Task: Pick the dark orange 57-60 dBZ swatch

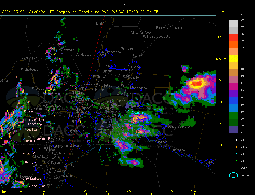Action: point(233,44)
